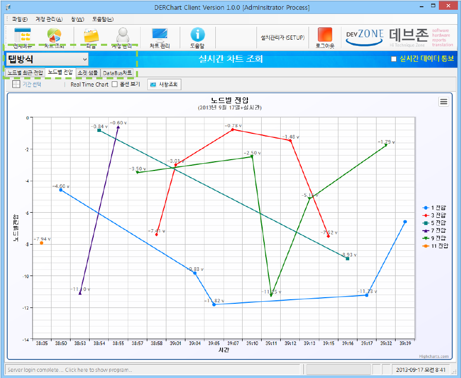
Task: Open the 계정 관리 menu
Action: [x=49, y=19]
